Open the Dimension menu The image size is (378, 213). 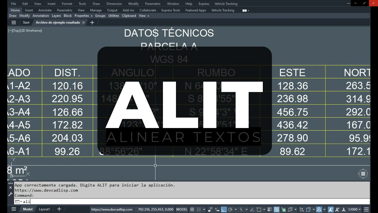(114, 4)
